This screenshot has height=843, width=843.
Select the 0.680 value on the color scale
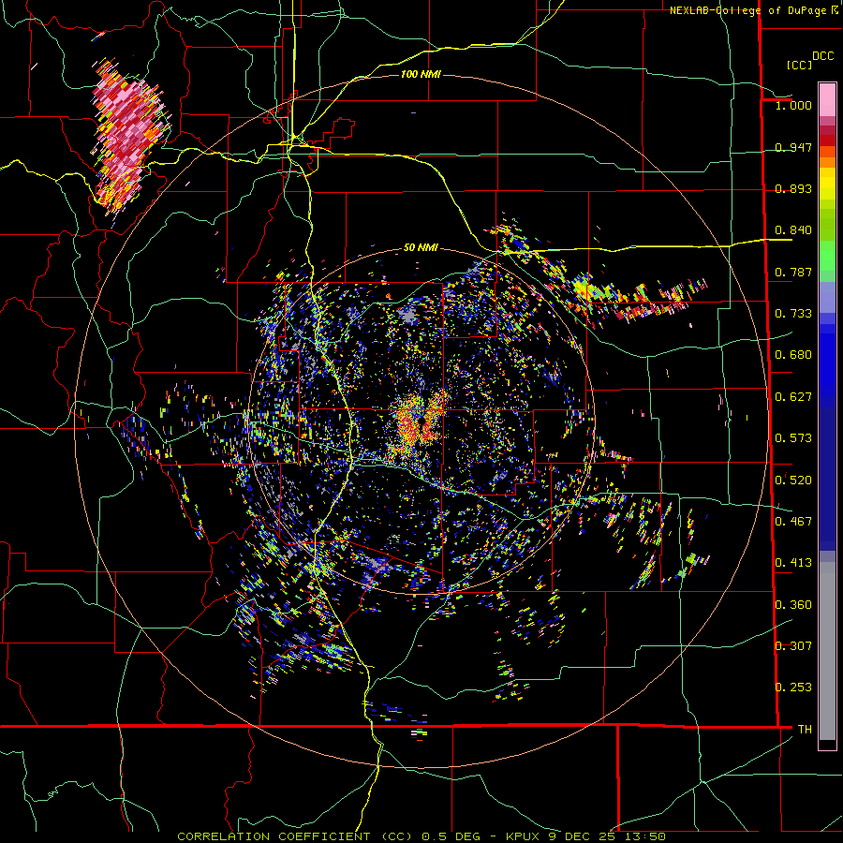[793, 354]
